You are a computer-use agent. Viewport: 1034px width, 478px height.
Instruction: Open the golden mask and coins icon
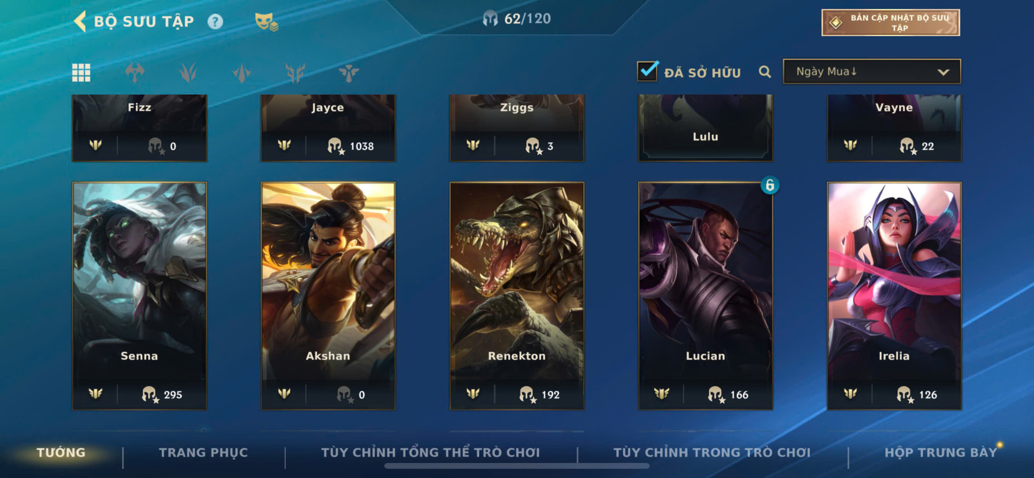click(267, 22)
